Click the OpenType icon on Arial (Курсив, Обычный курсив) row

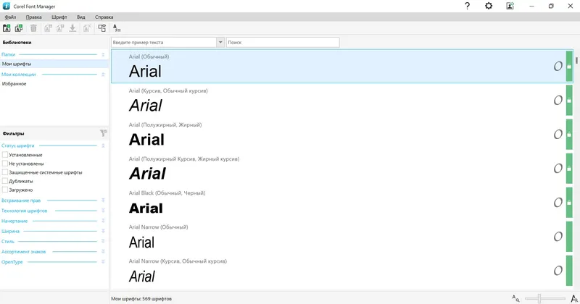click(558, 100)
